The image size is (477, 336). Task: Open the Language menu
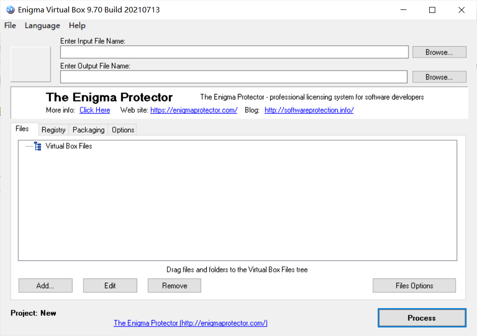coord(42,25)
